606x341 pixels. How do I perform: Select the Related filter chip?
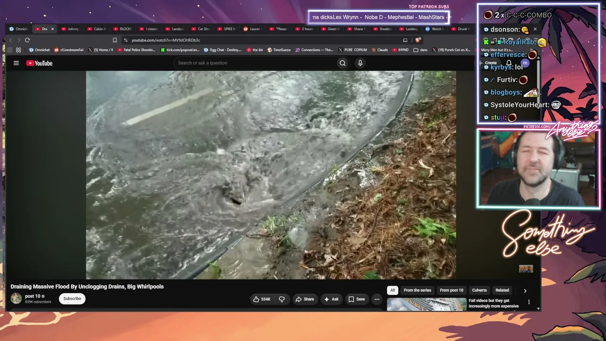pyautogui.click(x=502, y=290)
